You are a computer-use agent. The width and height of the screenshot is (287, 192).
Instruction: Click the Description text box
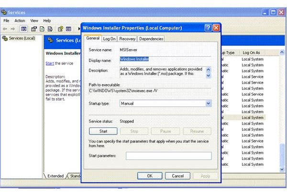click(x=163, y=72)
